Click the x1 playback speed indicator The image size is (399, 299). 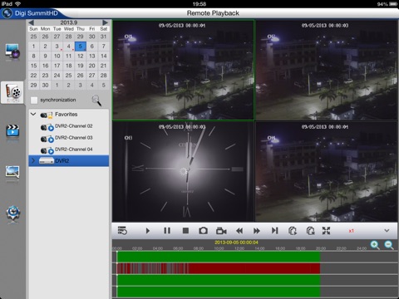click(352, 231)
